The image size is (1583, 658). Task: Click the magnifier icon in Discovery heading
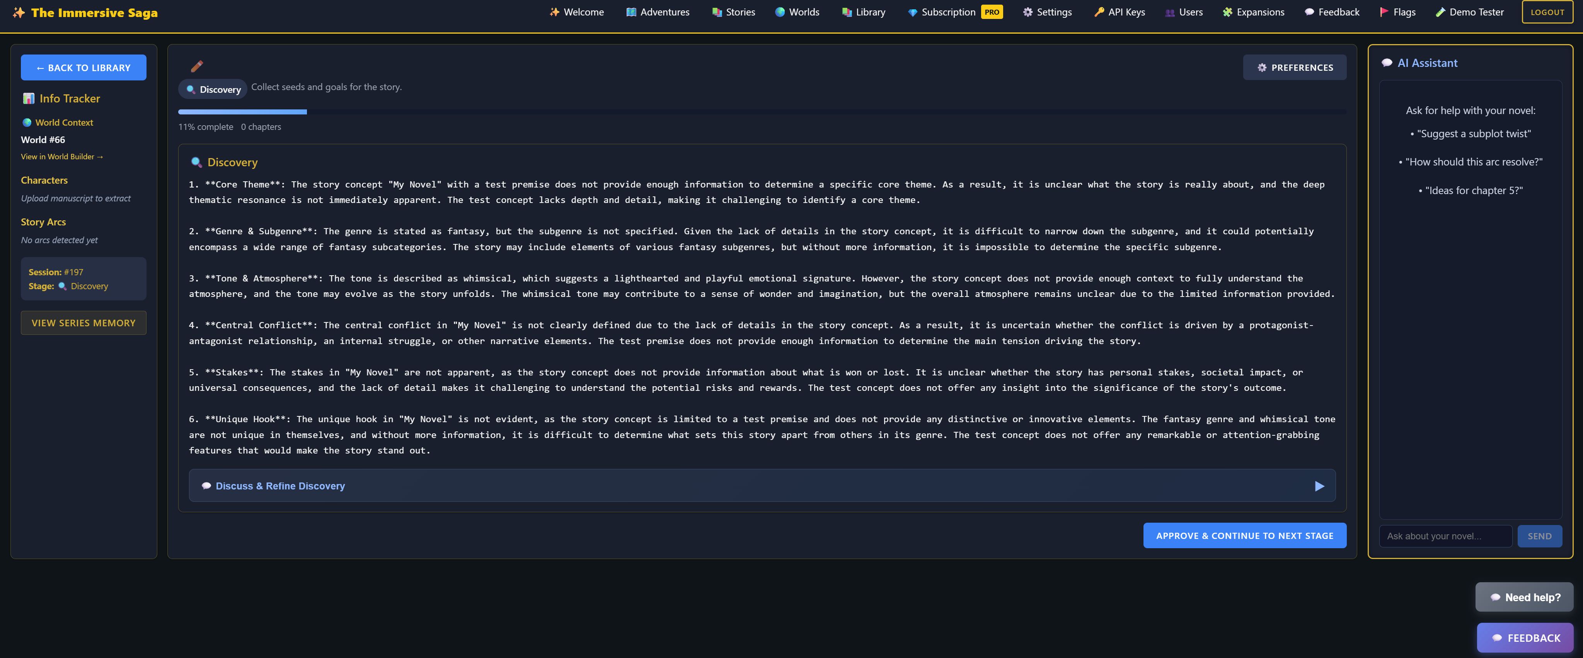coord(196,162)
